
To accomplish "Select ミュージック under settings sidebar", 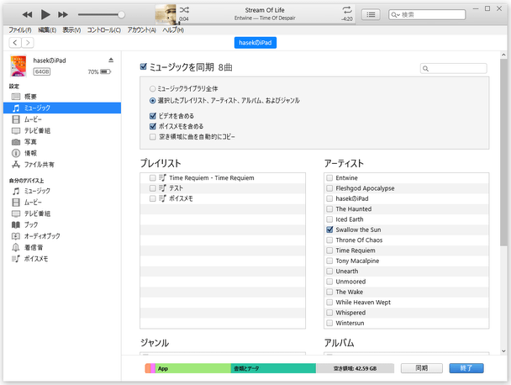I will [x=62, y=108].
